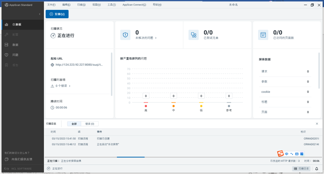Click the visited pages icon

point(263,35)
